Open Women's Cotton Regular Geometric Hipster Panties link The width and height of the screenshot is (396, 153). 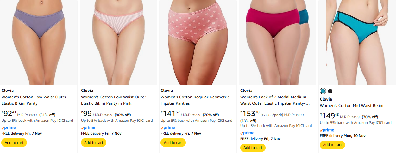pyautogui.click(x=195, y=100)
